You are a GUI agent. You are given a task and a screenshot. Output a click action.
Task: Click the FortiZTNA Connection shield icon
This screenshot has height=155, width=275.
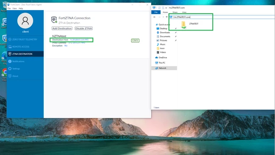click(x=54, y=19)
